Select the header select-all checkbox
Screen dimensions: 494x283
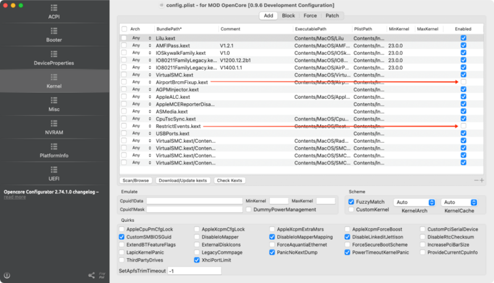[x=125, y=29]
